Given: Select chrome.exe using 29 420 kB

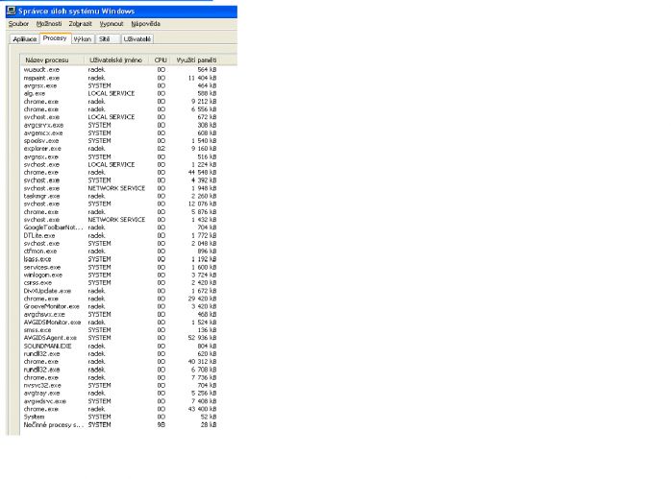Looking at the screenshot, I should click(x=120, y=299).
